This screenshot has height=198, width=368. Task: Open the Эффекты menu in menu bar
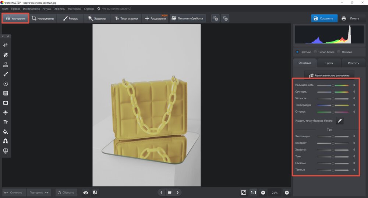pyautogui.click(x=60, y=8)
